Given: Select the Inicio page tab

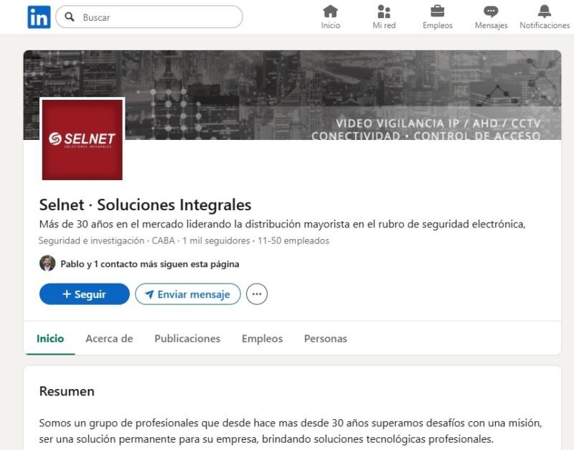Looking at the screenshot, I should point(50,339).
